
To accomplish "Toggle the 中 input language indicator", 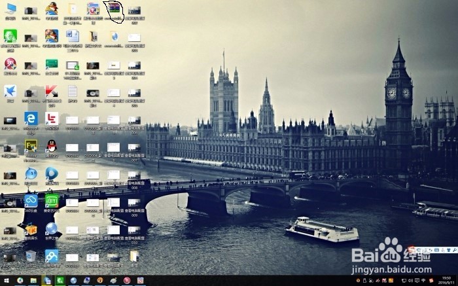I will point(423,281).
